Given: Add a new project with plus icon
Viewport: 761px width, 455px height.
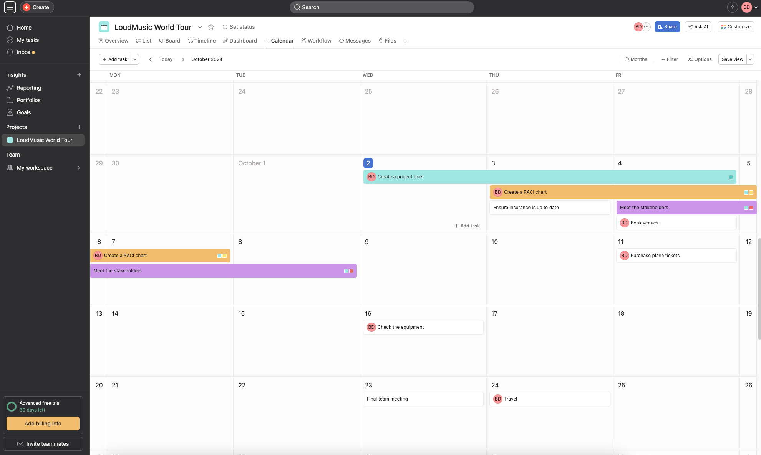Looking at the screenshot, I should [x=79, y=127].
